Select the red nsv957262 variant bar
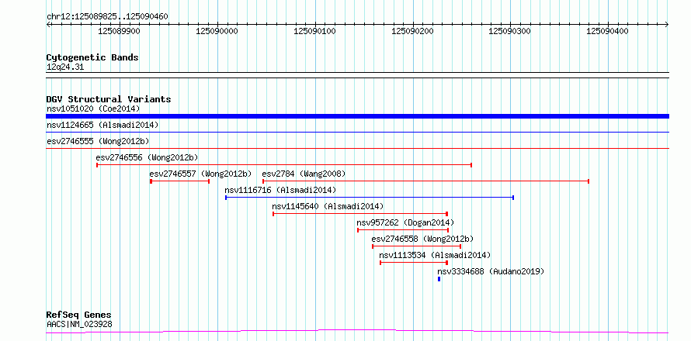The width and height of the screenshot is (691, 341). pos(403,230)
